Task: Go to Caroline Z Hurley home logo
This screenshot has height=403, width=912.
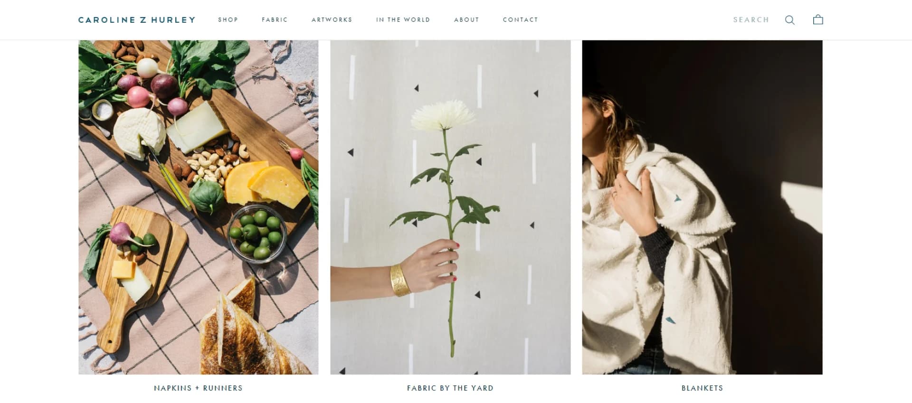Action: click(137, 20)
